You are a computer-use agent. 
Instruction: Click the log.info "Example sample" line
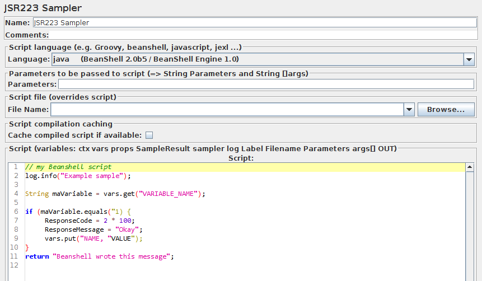77,176
